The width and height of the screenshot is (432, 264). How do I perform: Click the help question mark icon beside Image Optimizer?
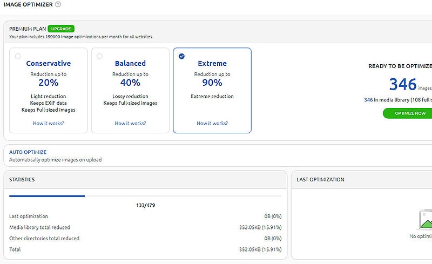point(58,4)
